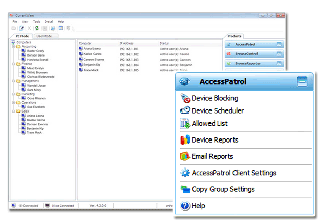The height and width of the screenshot is (224, 327).
Task: Expand the BrowseReporter product section
Action: pyautogui.click(x=279, y=63)
